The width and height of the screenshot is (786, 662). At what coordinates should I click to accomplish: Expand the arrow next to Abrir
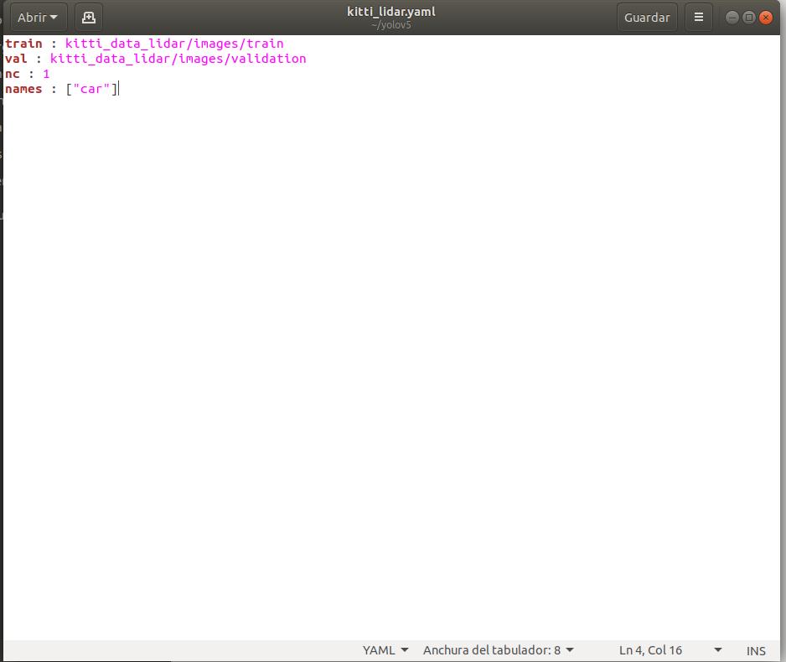tap(53, 16)
